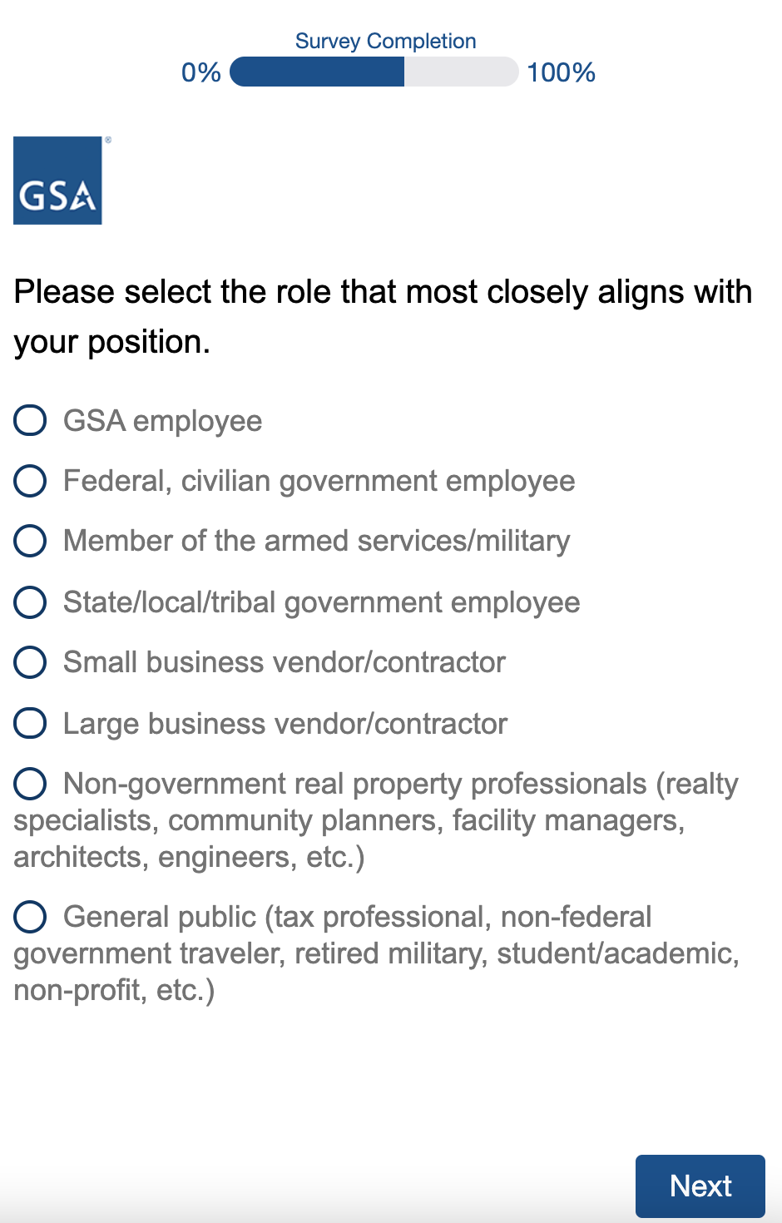The image size is (782, 1223).
Task: Click the Survey Completion progress bar
Action: click(374, 72)
